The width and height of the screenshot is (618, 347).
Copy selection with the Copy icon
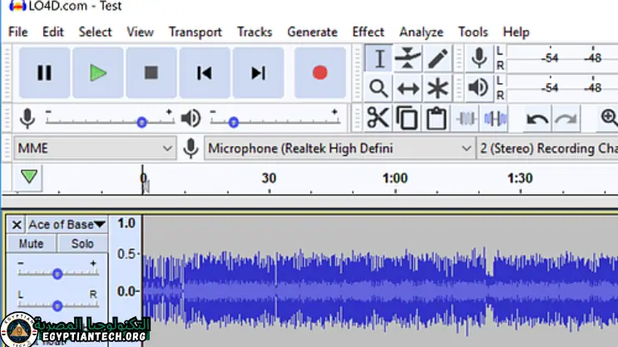pos(407,118)
